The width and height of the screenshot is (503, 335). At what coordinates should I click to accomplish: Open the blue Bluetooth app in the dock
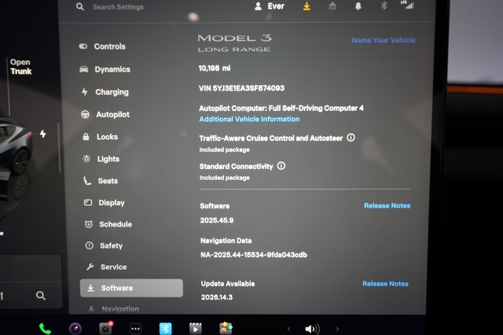pos(166,329)
